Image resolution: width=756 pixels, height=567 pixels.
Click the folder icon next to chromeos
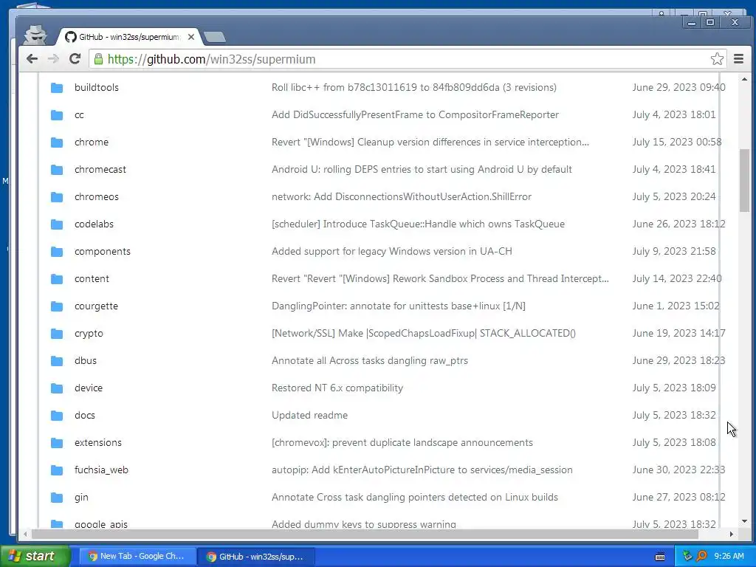[57, 196]
